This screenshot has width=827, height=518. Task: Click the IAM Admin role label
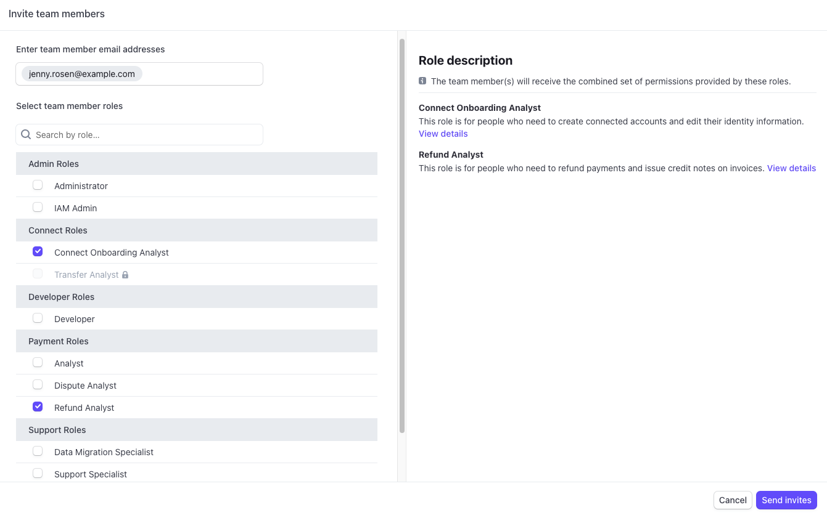coord(75,208)
